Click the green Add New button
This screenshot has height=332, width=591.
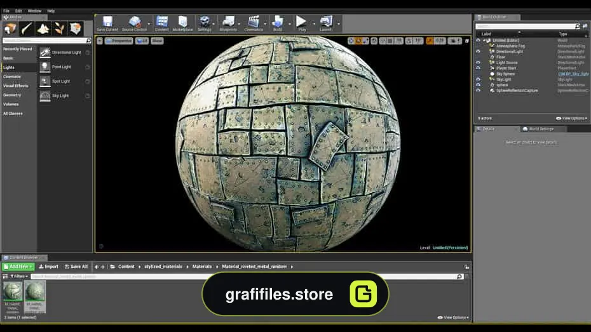pos(18,267)
